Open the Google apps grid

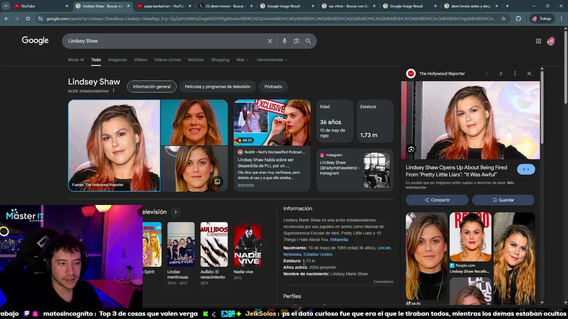(x=538, y=41)
